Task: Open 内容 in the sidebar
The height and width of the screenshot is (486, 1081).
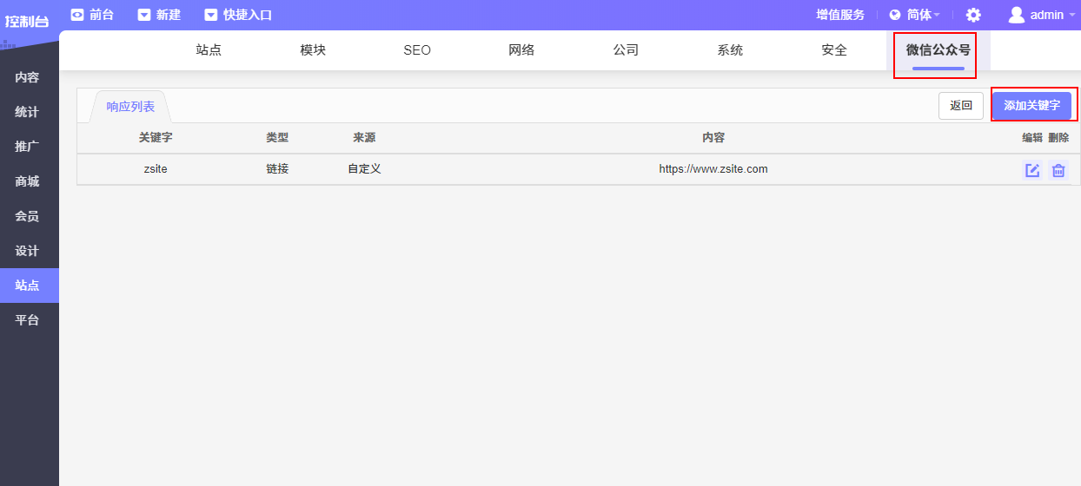Action: coord(28,77)
